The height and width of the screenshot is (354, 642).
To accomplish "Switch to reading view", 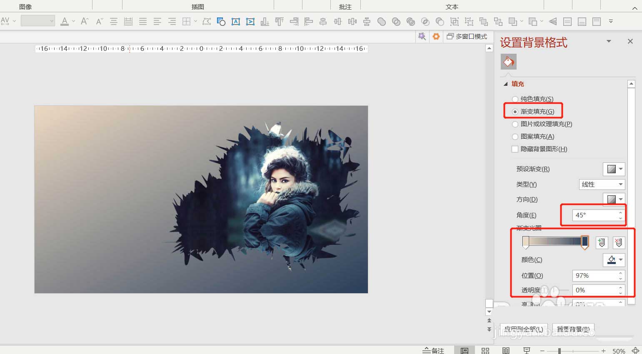I will [506, 351].
